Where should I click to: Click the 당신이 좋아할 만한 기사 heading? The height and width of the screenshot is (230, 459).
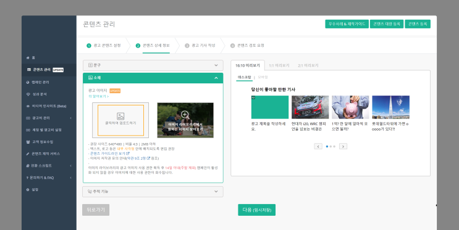(x=273, y=90)
